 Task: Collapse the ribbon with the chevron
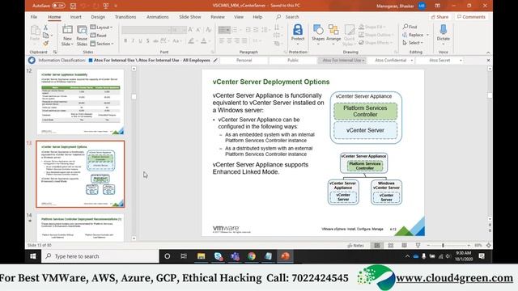coord(488,53)
